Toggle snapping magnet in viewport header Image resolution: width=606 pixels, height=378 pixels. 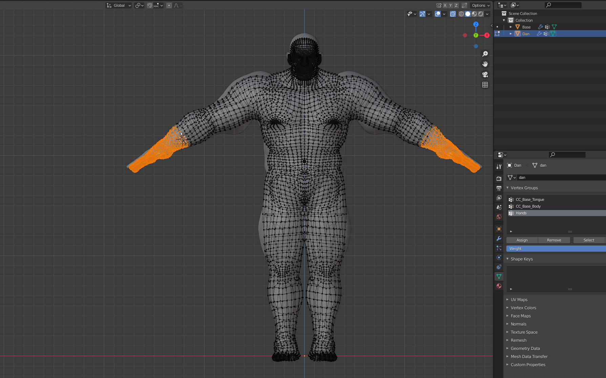coord(149,5)
